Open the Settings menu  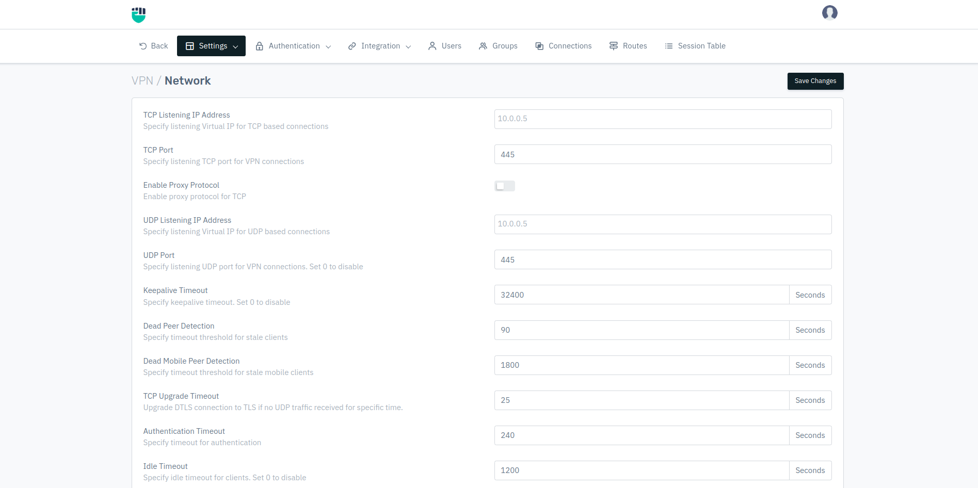pos(211,46)
